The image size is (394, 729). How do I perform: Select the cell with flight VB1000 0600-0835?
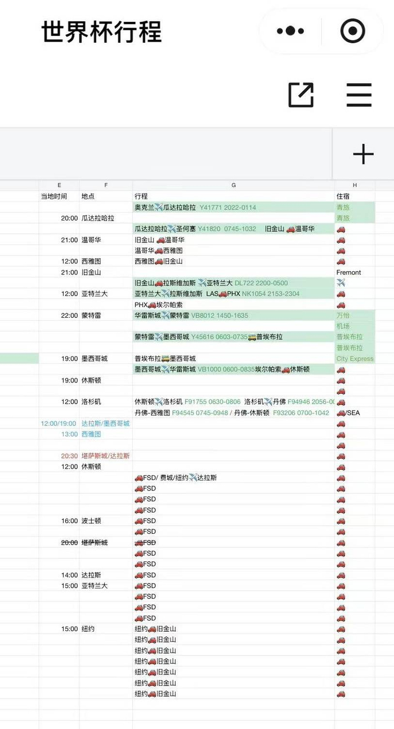tap(234, 370)
